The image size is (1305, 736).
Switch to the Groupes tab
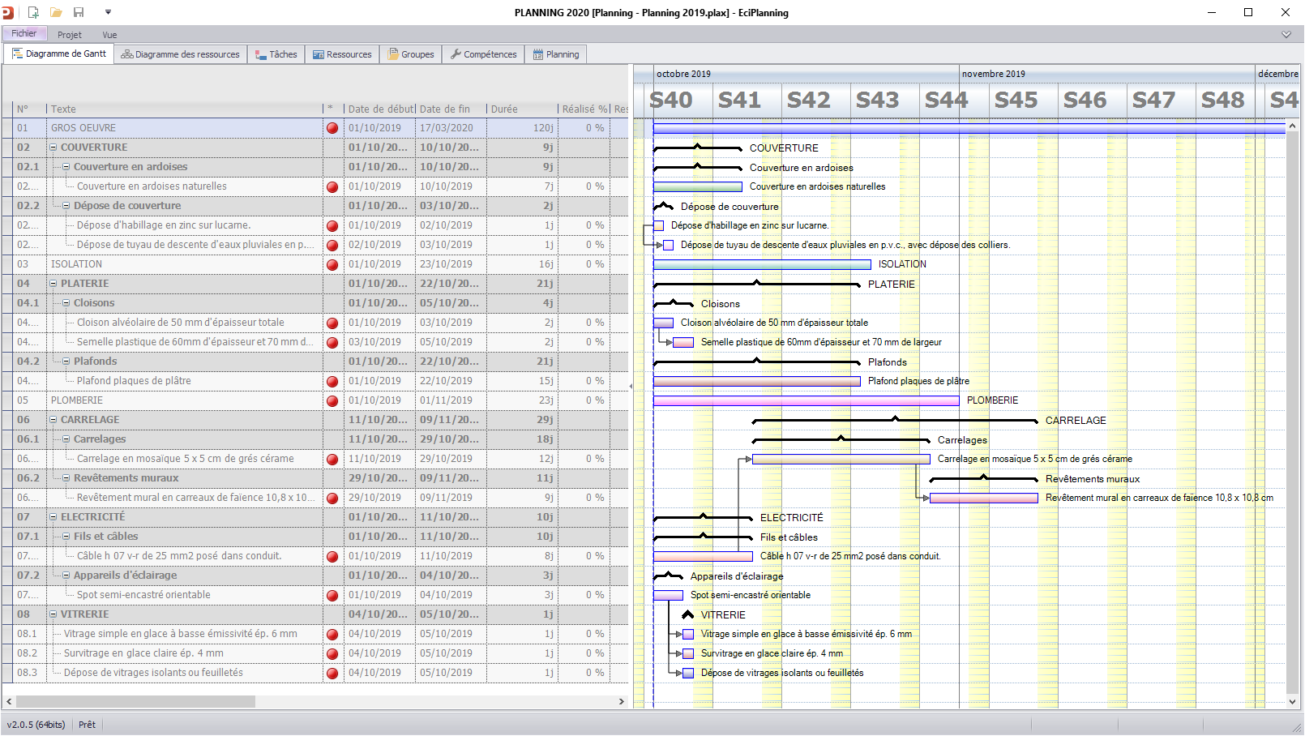[411, 54]
